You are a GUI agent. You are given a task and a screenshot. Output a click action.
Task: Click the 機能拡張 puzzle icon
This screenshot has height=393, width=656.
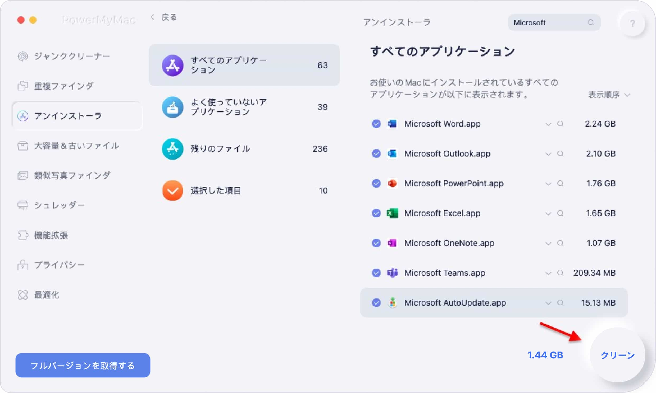23,235
